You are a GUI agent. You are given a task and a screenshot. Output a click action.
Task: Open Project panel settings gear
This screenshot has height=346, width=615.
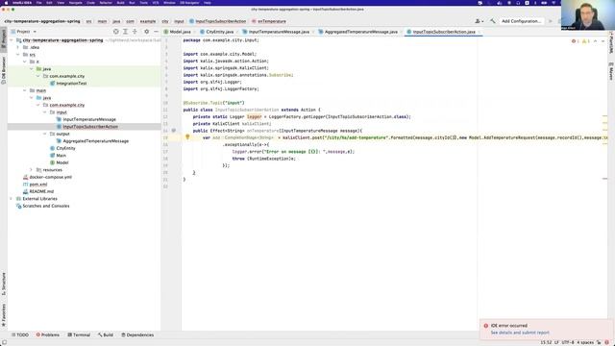pyautogui.click(x=146, y=32)
